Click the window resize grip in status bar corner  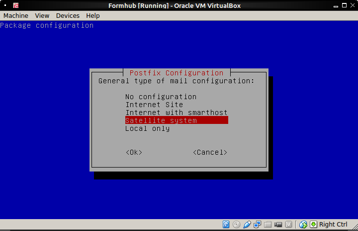pos(355,227)
